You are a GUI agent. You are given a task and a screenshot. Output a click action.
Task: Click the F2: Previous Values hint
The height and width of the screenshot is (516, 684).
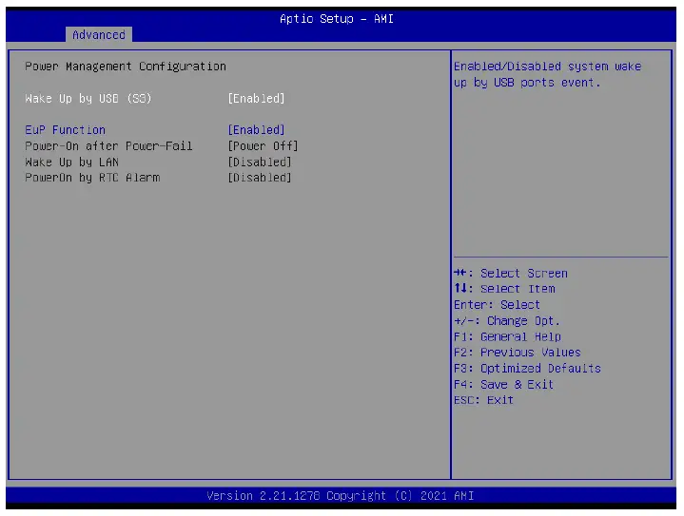[x=518, y=353]
